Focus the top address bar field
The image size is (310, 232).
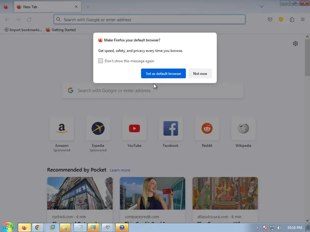click(150, 20)
